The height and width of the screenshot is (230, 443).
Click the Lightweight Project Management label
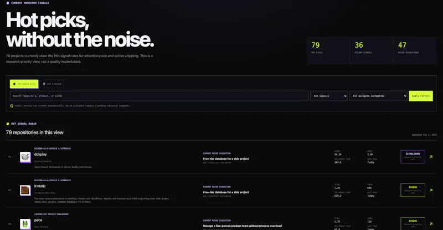pyautogui.click(x=51, y=214)
